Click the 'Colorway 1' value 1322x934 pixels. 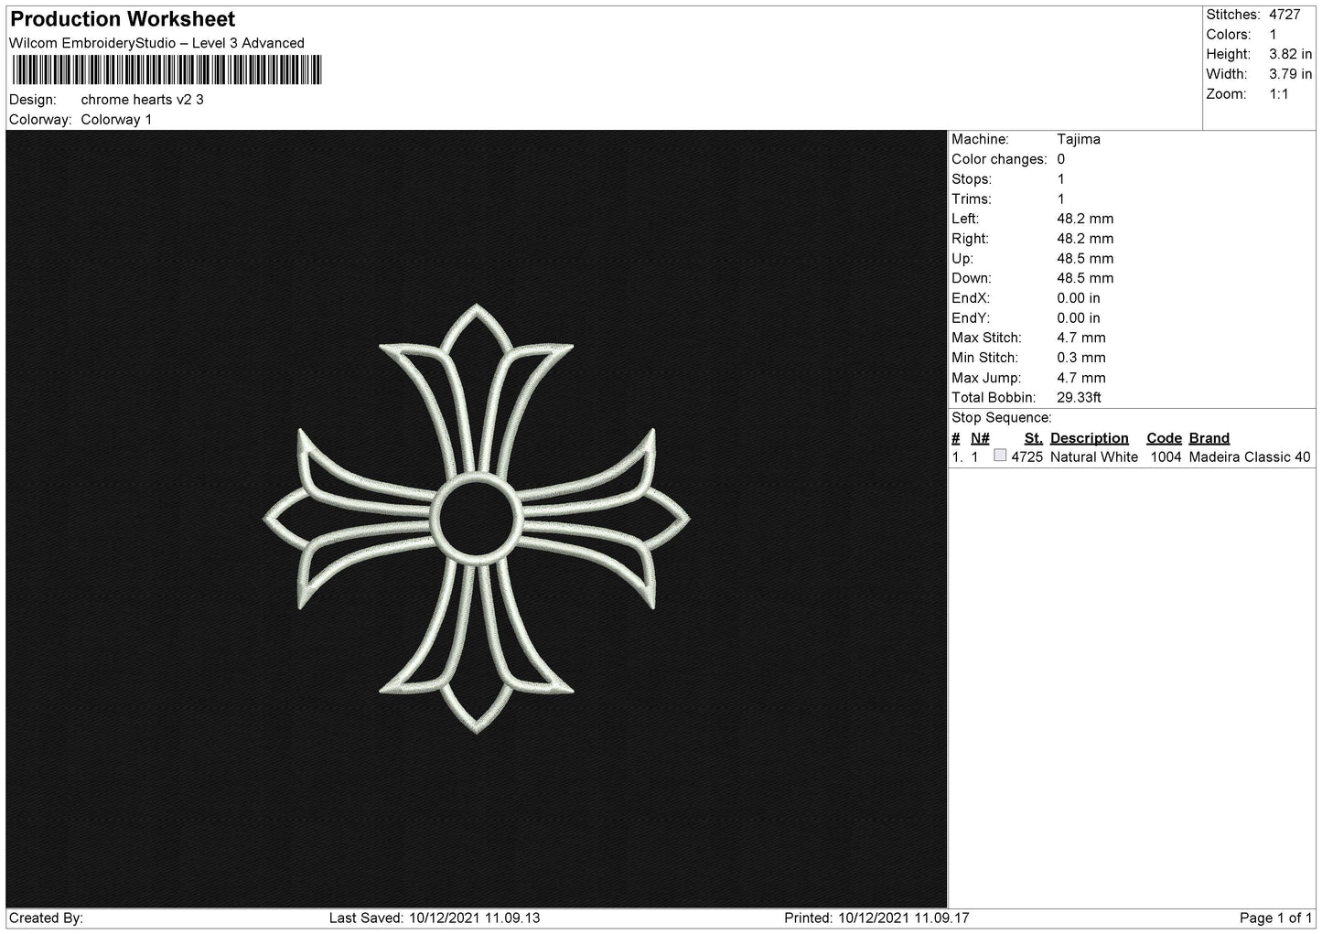[x=116, y=120]
